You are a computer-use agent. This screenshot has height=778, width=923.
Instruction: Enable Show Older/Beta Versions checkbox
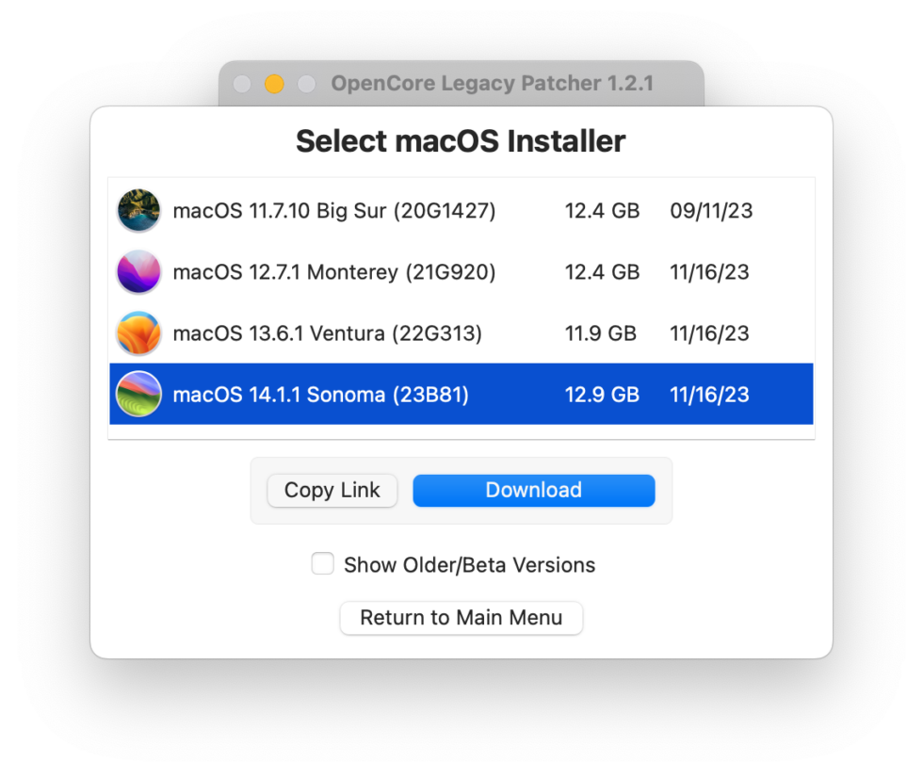[323, 564]
